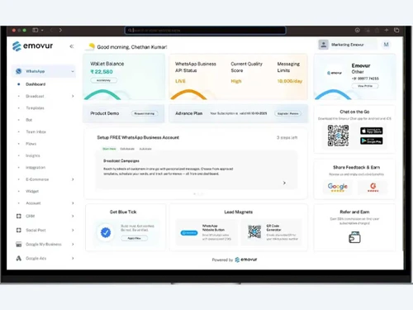Click the Google reviews logo
Image resolution: width=413 pixels, height=310 pixels.
pos(338,188)
